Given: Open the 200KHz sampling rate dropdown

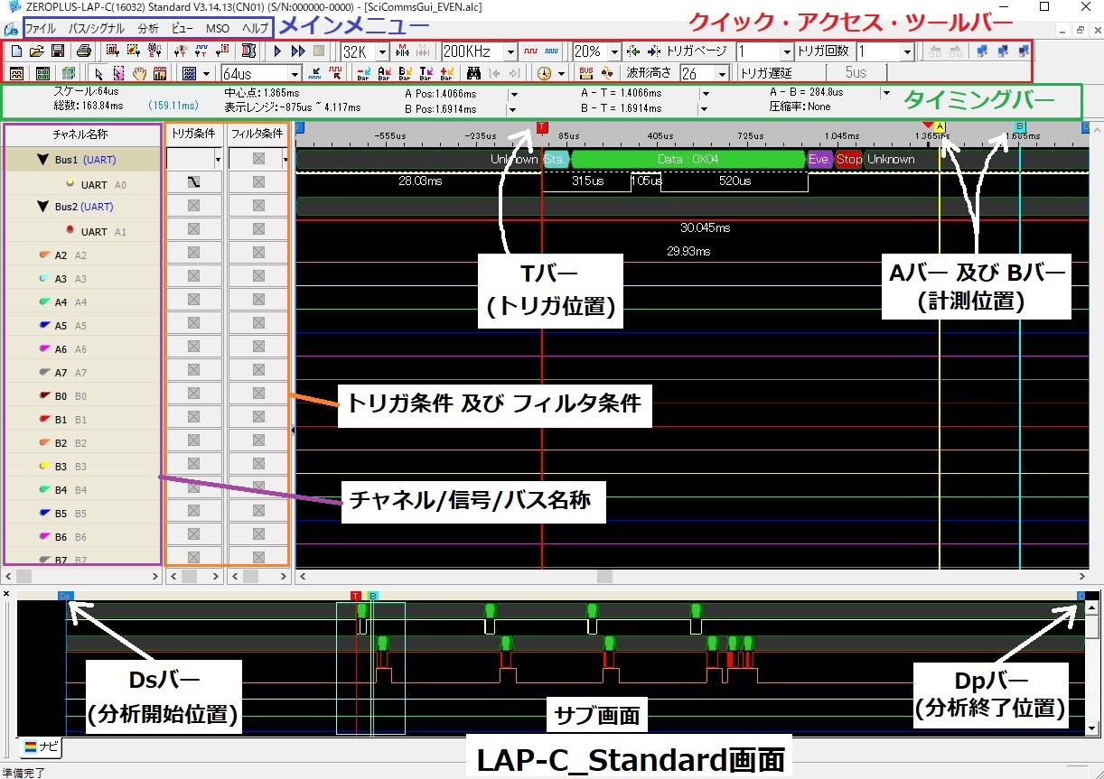Looking at the screenshot, I should click(x=510, y=51).
